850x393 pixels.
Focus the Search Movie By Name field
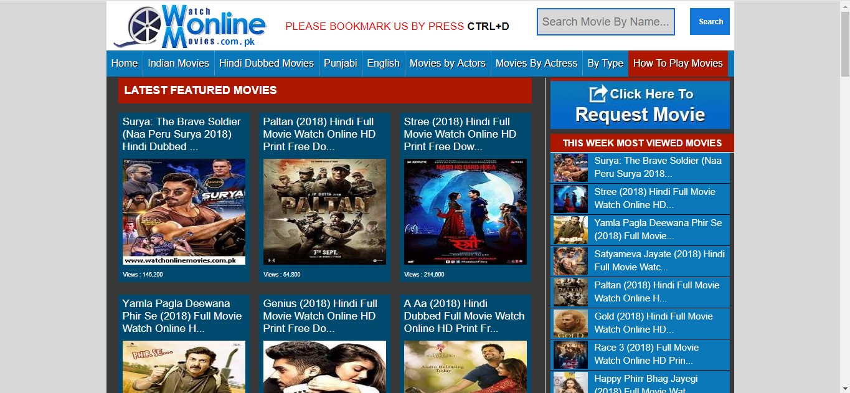tap(606, 22)
